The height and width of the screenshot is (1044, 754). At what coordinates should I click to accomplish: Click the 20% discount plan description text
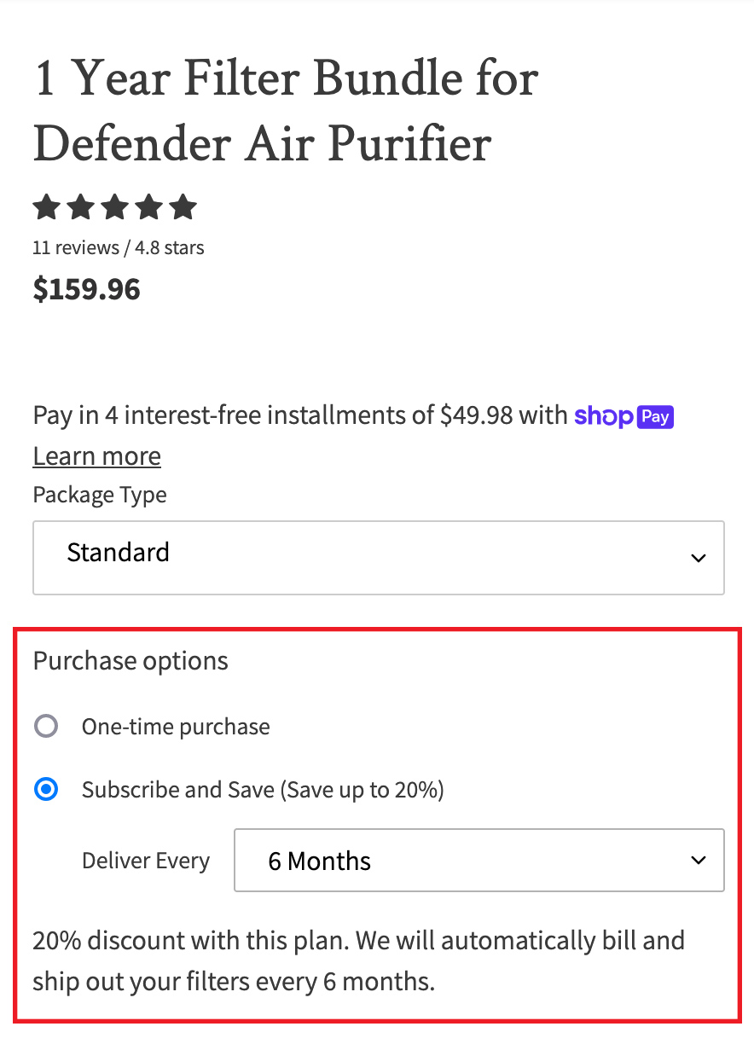[359, 960]
